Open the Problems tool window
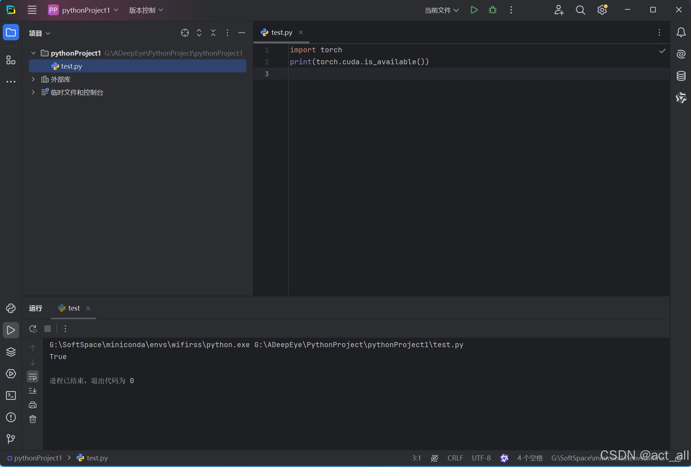Image resolution: width=691 pixels, height=467 pixels. [x=11, y=417]
